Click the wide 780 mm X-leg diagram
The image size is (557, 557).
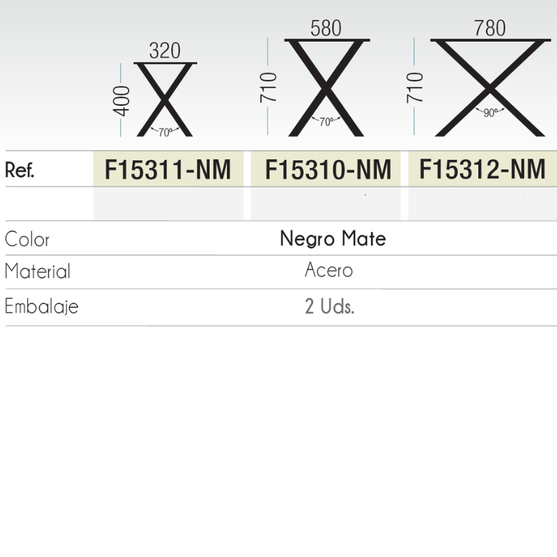coord(489,87)
